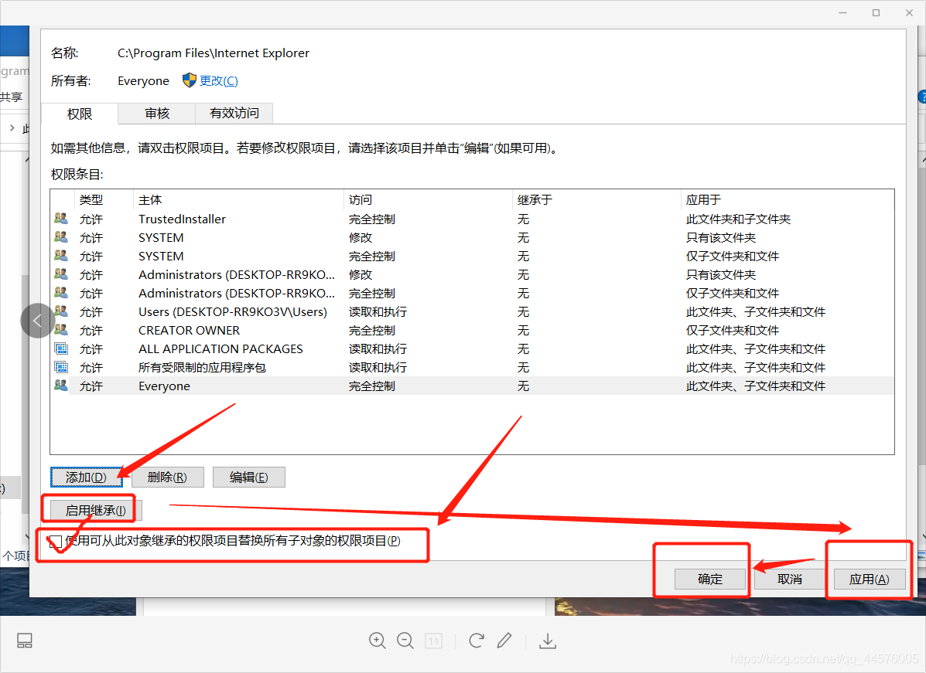The width and height of the screenshot is (926, 673).
Task: Select the 所有受限制的应用程序包 entry
Action: tap(472, 368)
